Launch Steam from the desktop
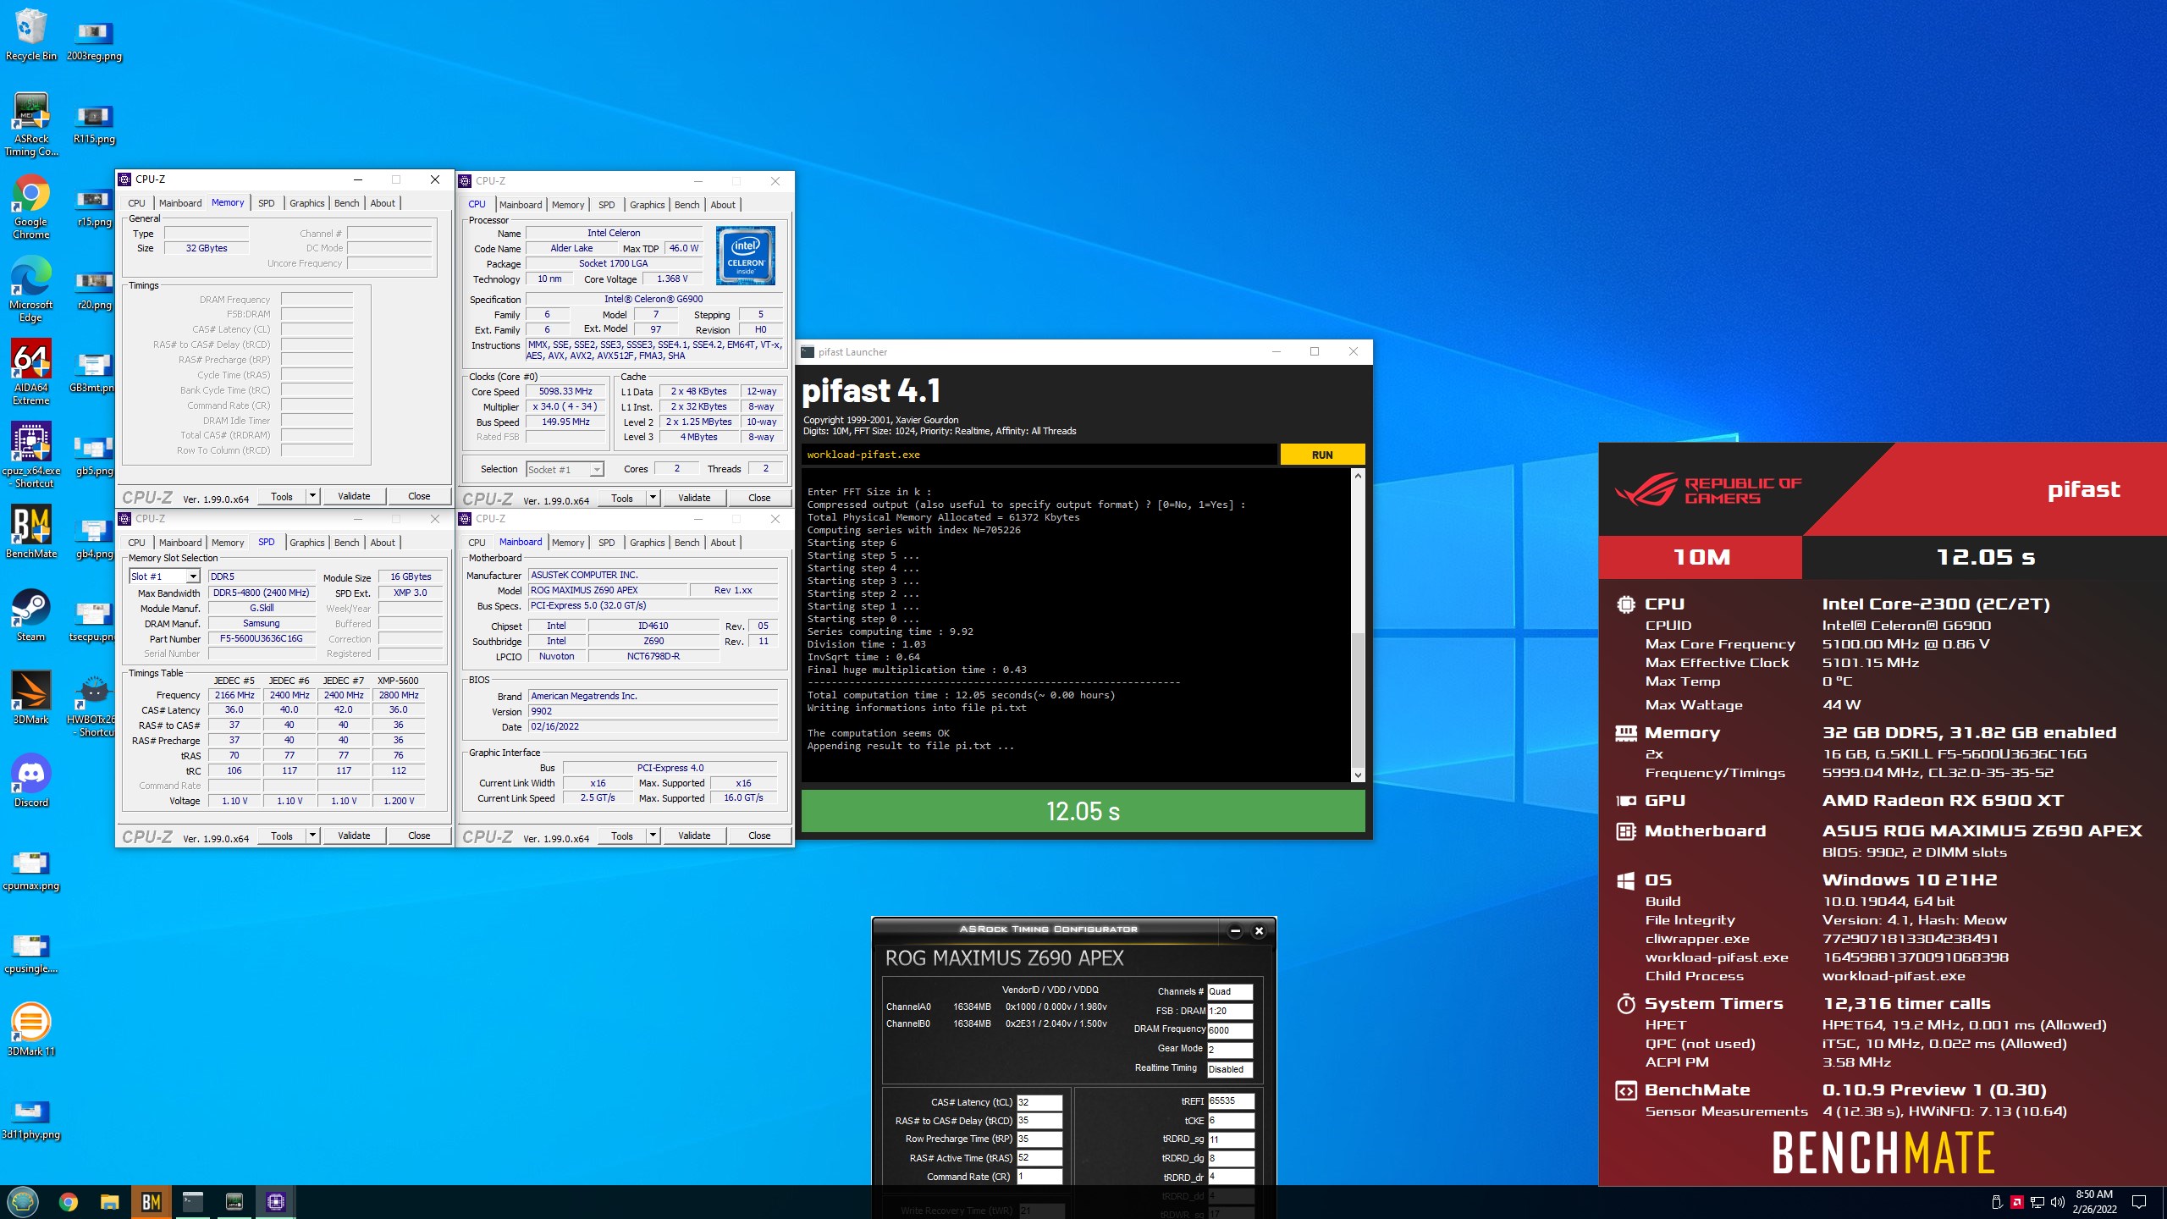The width and height of the screenshot is (2167, 1219). (30, 615)
